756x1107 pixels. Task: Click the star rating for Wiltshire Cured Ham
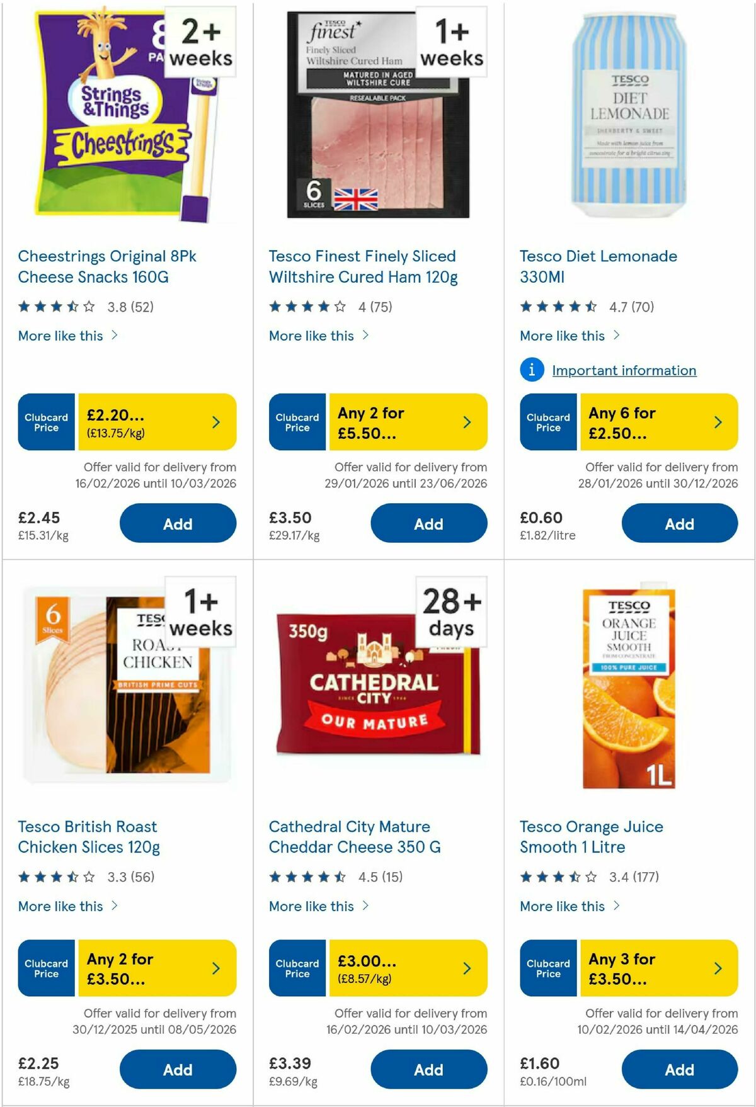tap(307, 307)
